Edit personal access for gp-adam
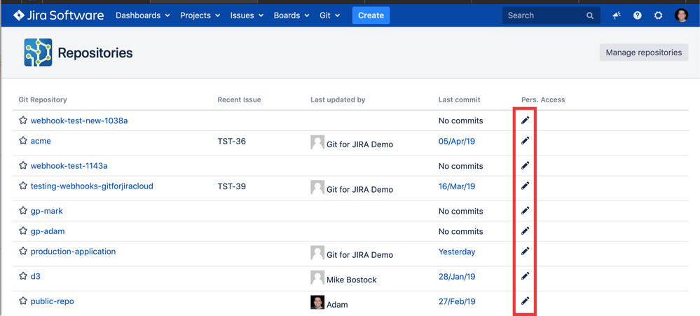This screenshot has height=316, width=700. 525,231
